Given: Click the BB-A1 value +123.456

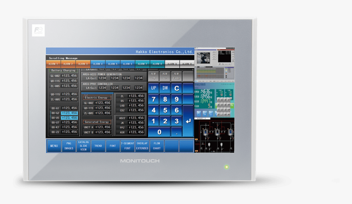Looking at the screenshot, I should pos(69,108).
